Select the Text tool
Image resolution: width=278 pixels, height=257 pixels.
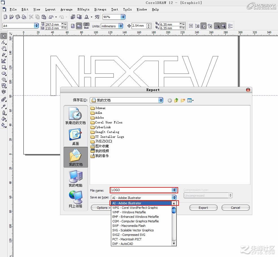[x=4, y=92]
